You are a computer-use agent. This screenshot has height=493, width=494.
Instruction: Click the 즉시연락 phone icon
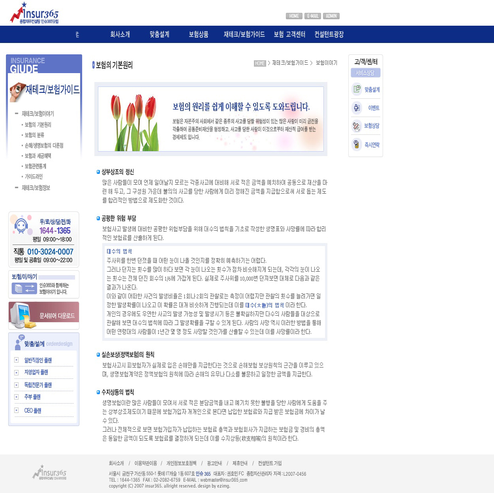pos(356,144)
